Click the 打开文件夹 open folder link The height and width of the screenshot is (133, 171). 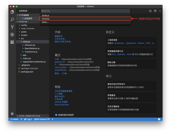tap(60, 39)
